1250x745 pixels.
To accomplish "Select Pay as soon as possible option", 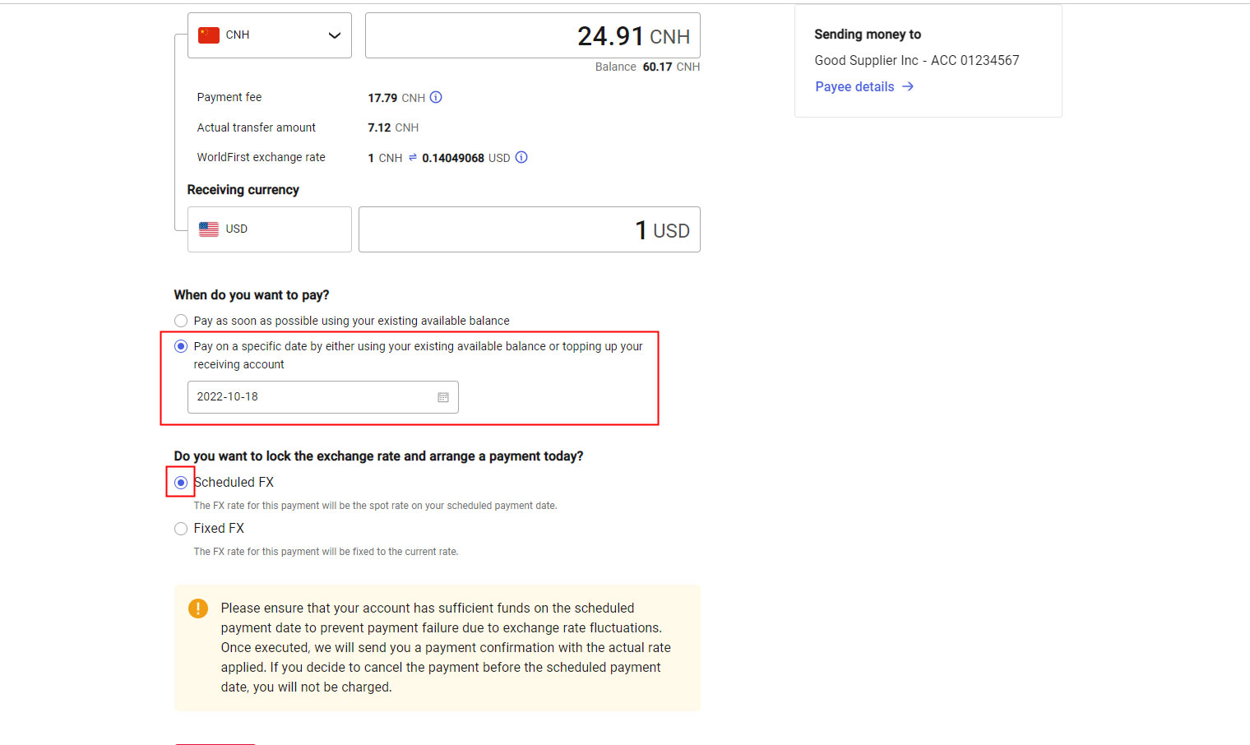I will 181,321.
